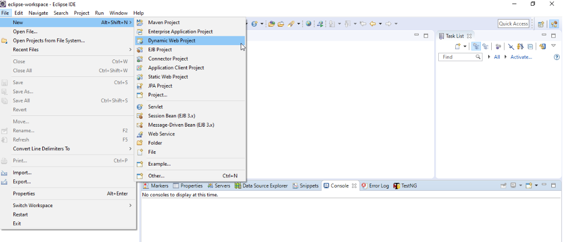Open the Run menu
The width and height of the screenshot is (573, 242).
coord(99,13)
